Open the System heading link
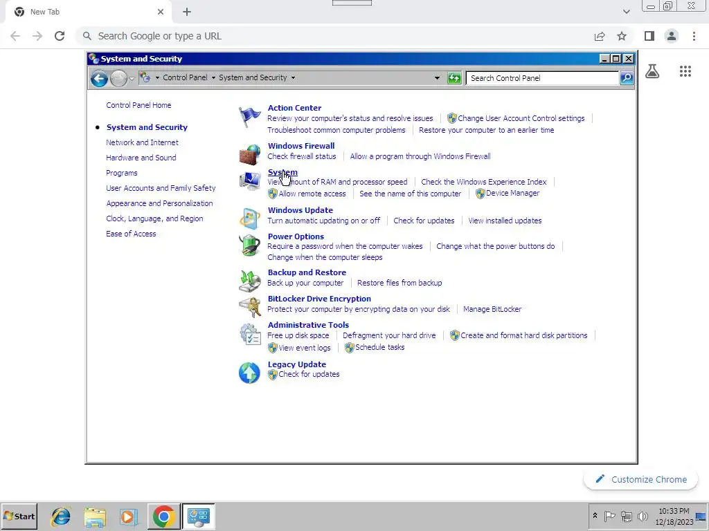This screenshot has width=709, height=531. (282, 172)
